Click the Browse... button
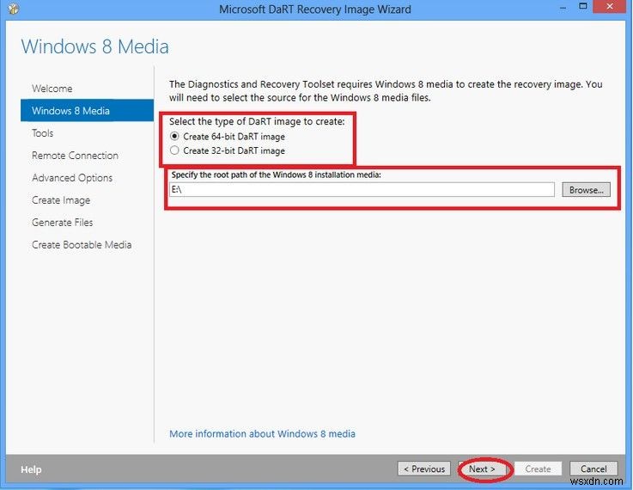This screenshot has width=633, height=490. point(586,190)
